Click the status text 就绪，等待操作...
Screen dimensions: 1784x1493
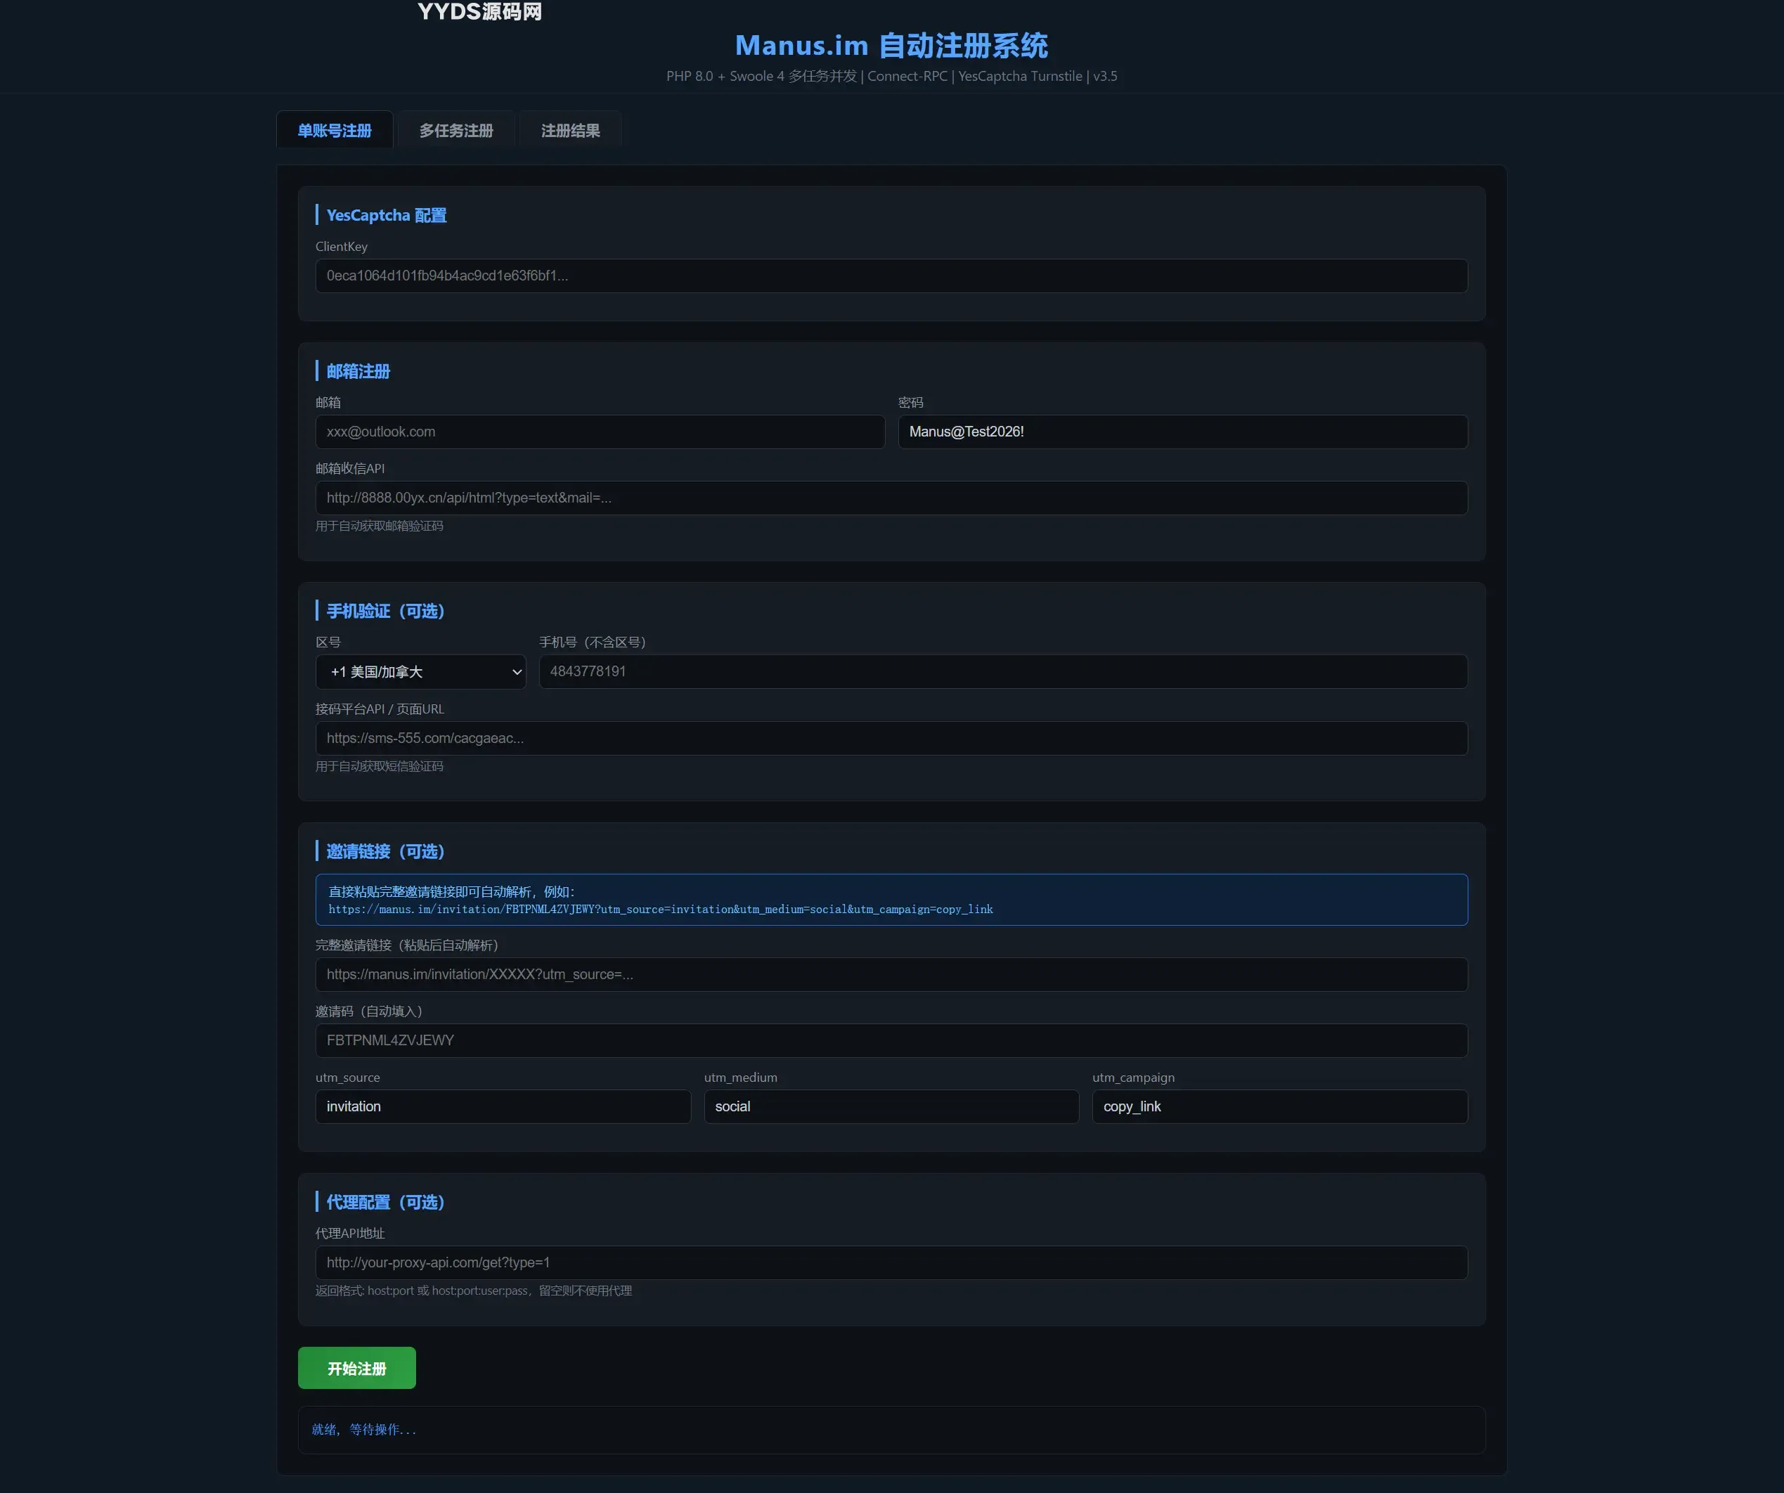pos(363,1429)
